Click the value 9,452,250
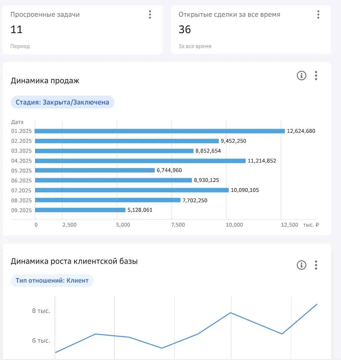Image resolution: width=341 pixels, height=360 pixels. (x=233, y=141)
